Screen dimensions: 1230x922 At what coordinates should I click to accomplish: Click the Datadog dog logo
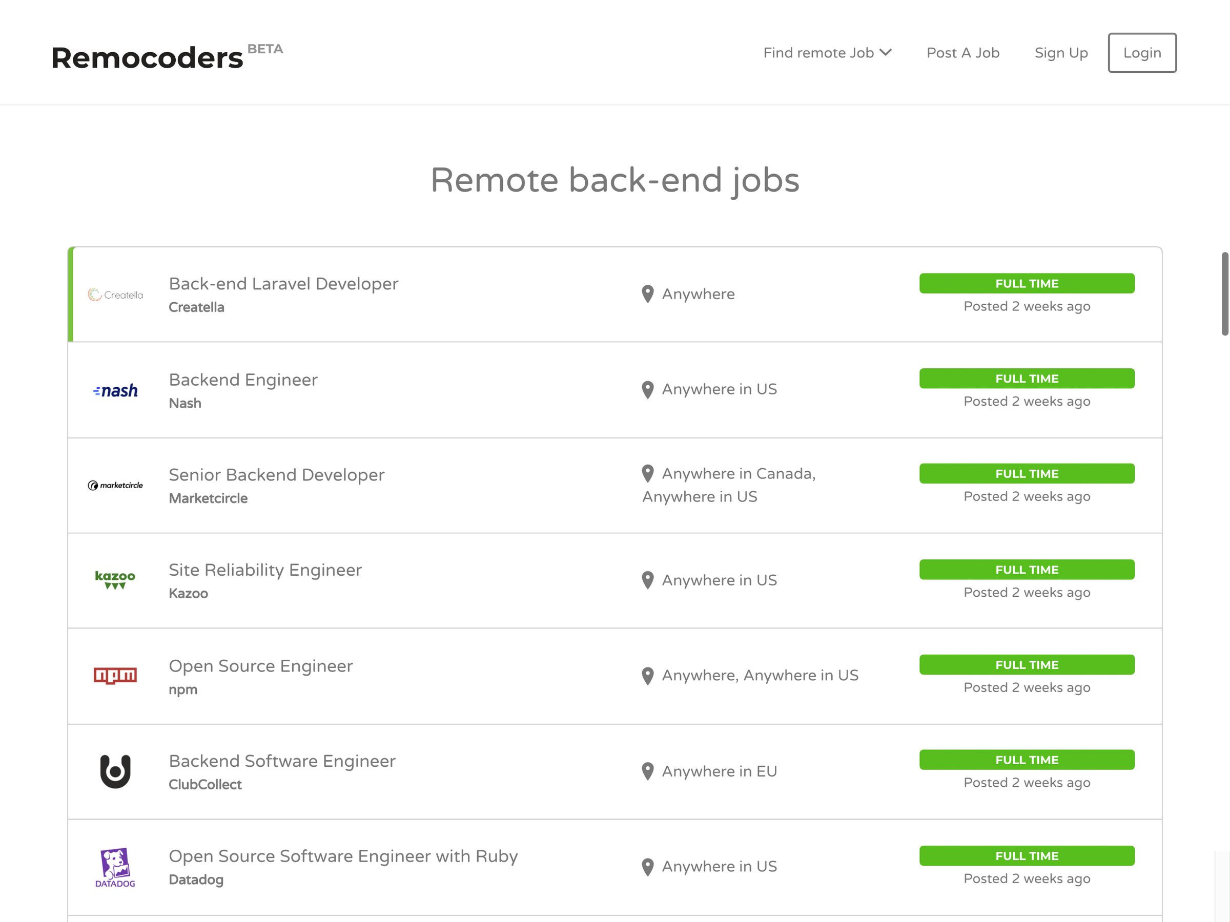[x=115, y=866]
